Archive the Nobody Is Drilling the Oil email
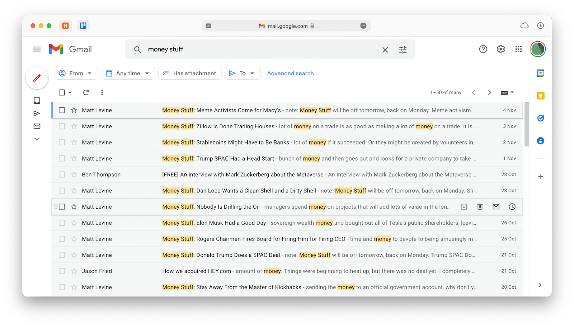The image size is (574, 326). (x=464, y=207)
